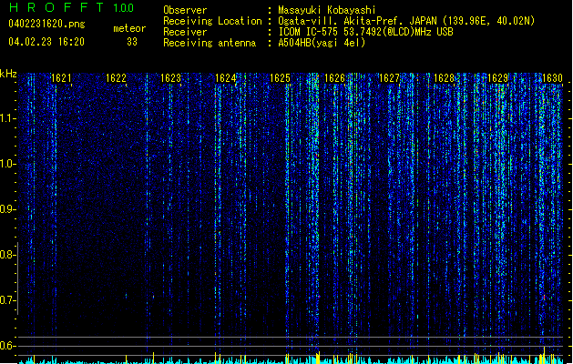
Task: Click the file name 0402231620.png
Action: pos(46,25)
